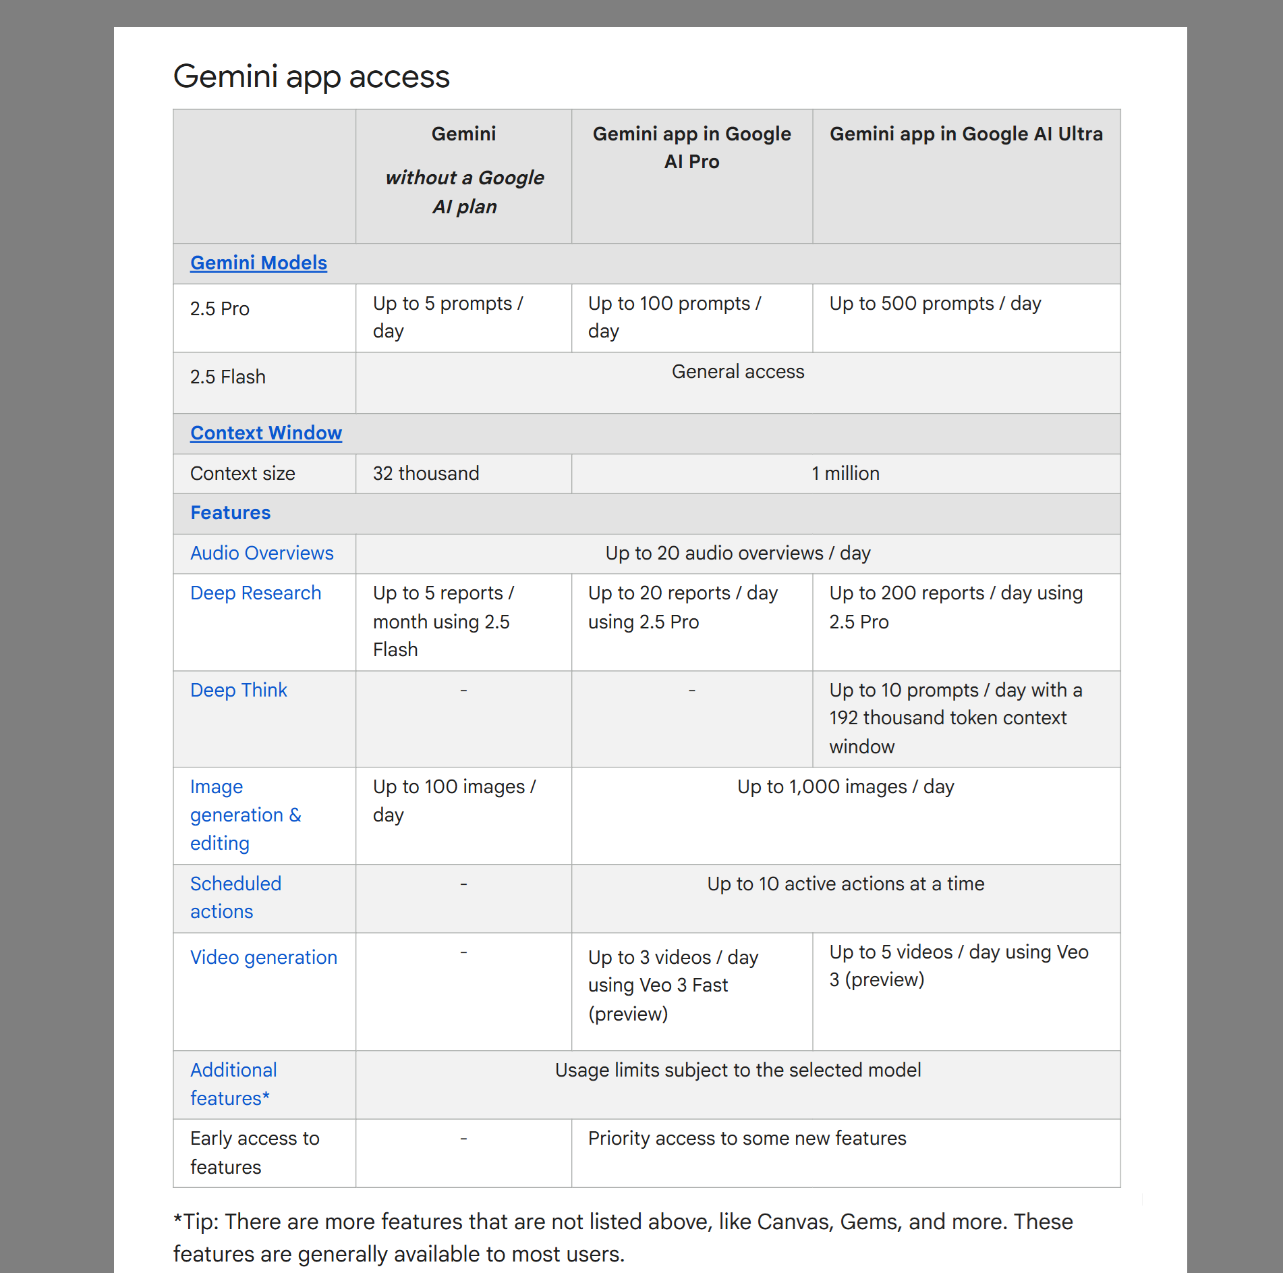The width and height of the screenshot is (1283, 1273).
Task: Open the Additional features link
Action: (233, 1083)
